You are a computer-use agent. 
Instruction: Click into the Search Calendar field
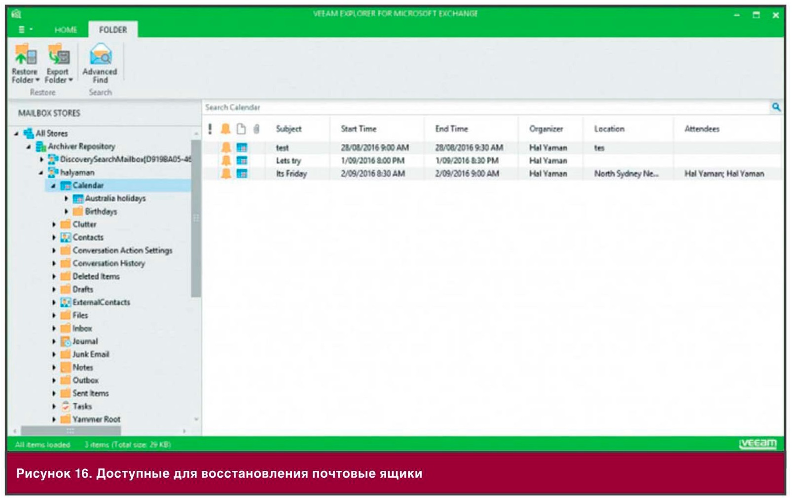point(486,107)
